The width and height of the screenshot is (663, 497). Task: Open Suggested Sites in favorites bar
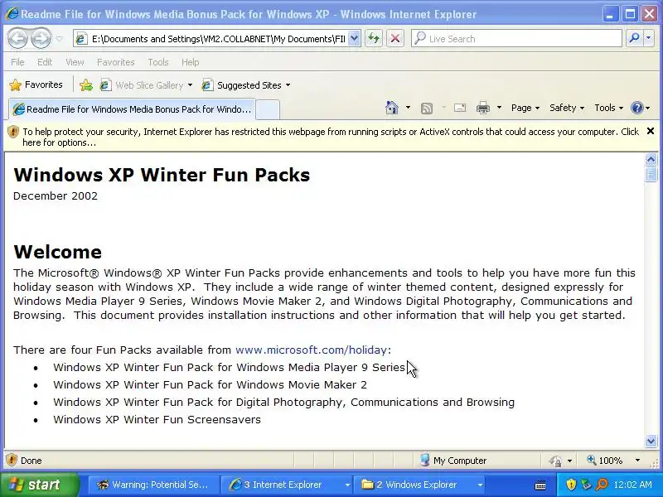[242, 85]
